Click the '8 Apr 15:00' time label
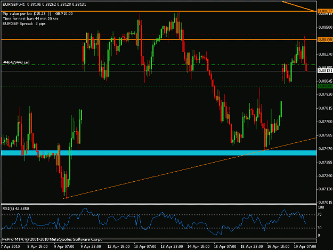Viewport: 333px width, 250px height. pos(38,247)
